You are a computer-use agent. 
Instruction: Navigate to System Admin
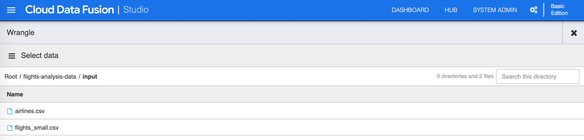[495, 10]
